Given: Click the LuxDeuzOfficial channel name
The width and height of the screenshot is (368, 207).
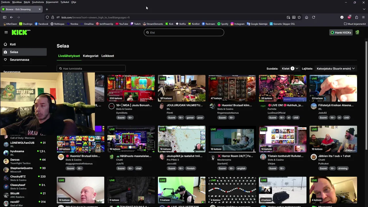Looking at the screenshot, I should point(277,113).
